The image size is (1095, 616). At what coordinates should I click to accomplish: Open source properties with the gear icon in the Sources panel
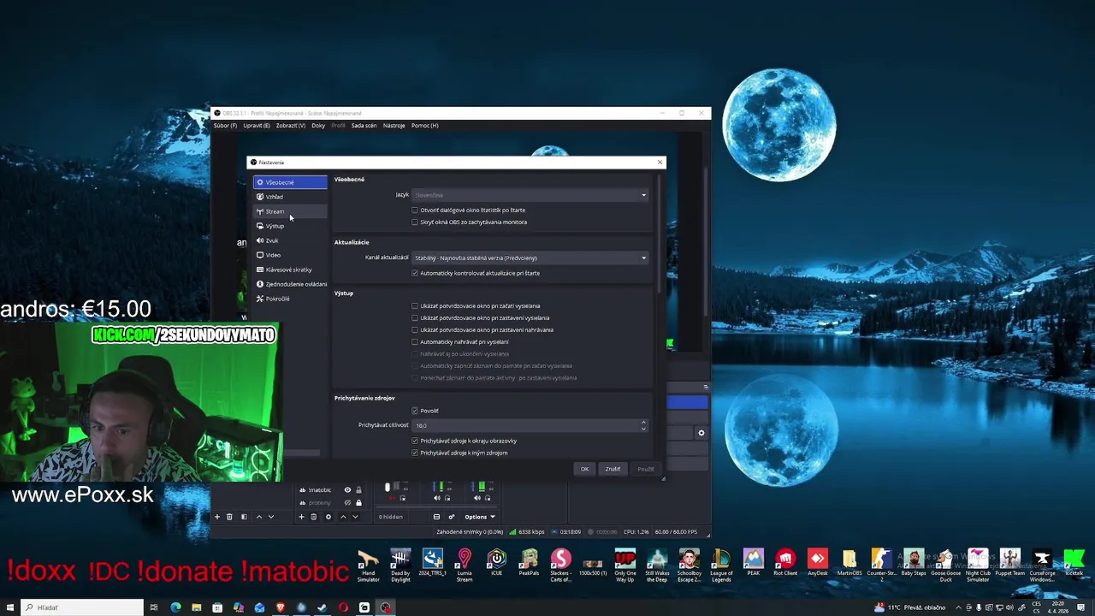328,517
